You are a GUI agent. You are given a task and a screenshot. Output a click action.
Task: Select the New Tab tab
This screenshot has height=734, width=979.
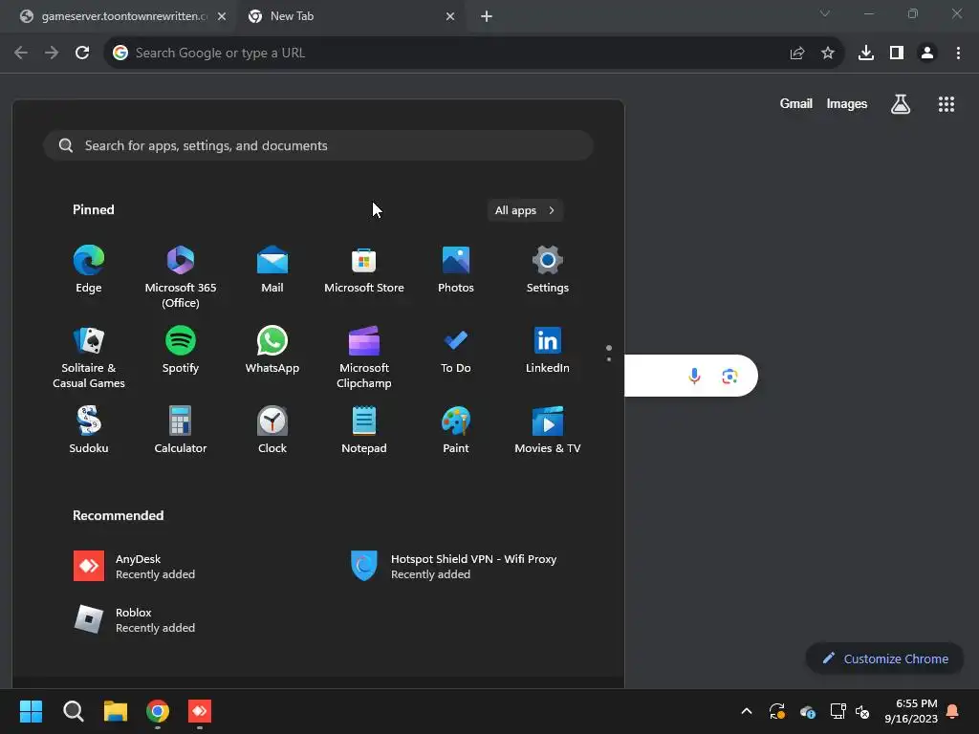click(x=350, y=16)
